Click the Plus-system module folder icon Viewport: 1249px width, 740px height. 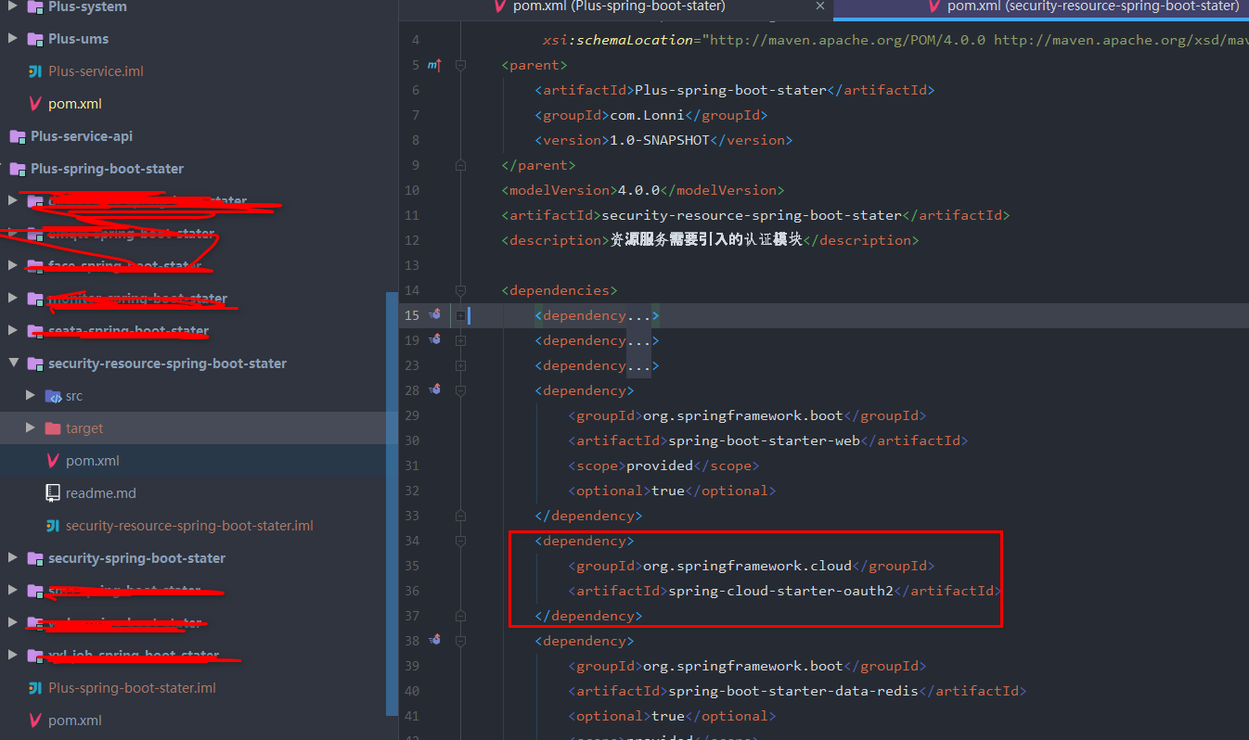coord(35,7)
